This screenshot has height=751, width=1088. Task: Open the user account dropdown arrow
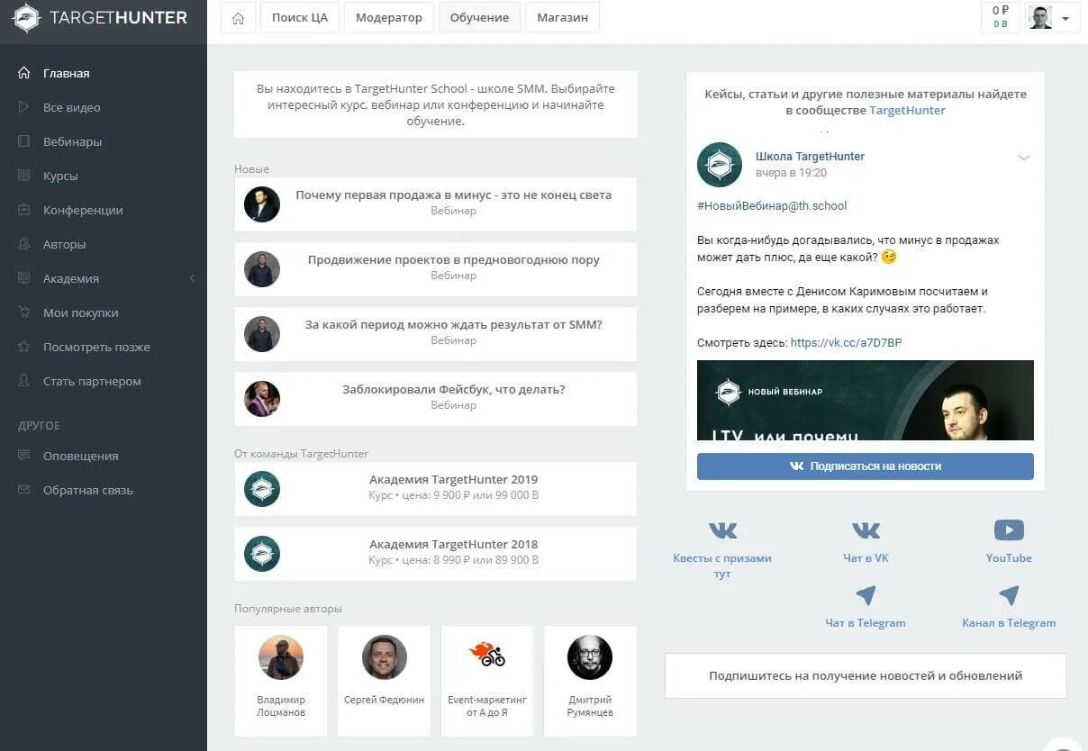[1066, 18]
